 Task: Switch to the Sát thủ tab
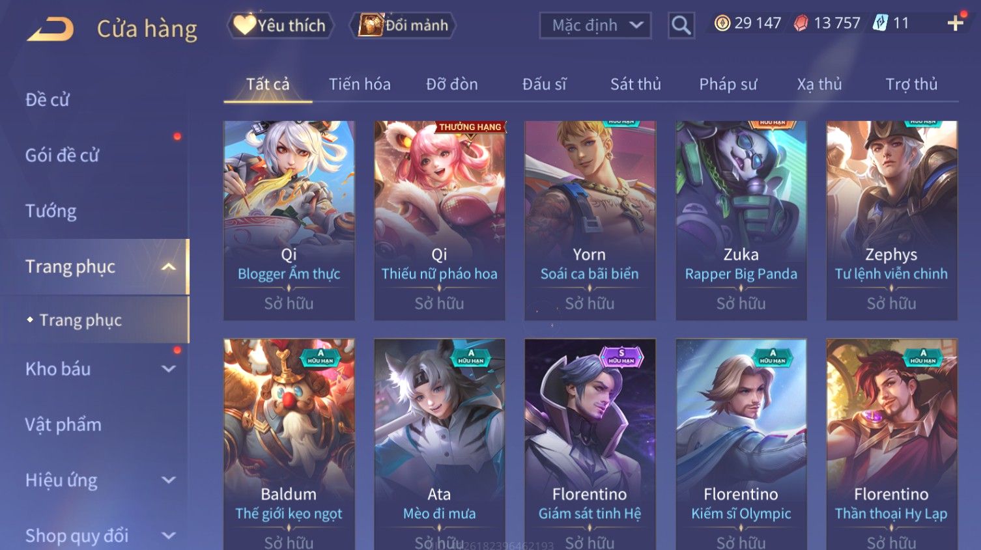tap(636, 84)
